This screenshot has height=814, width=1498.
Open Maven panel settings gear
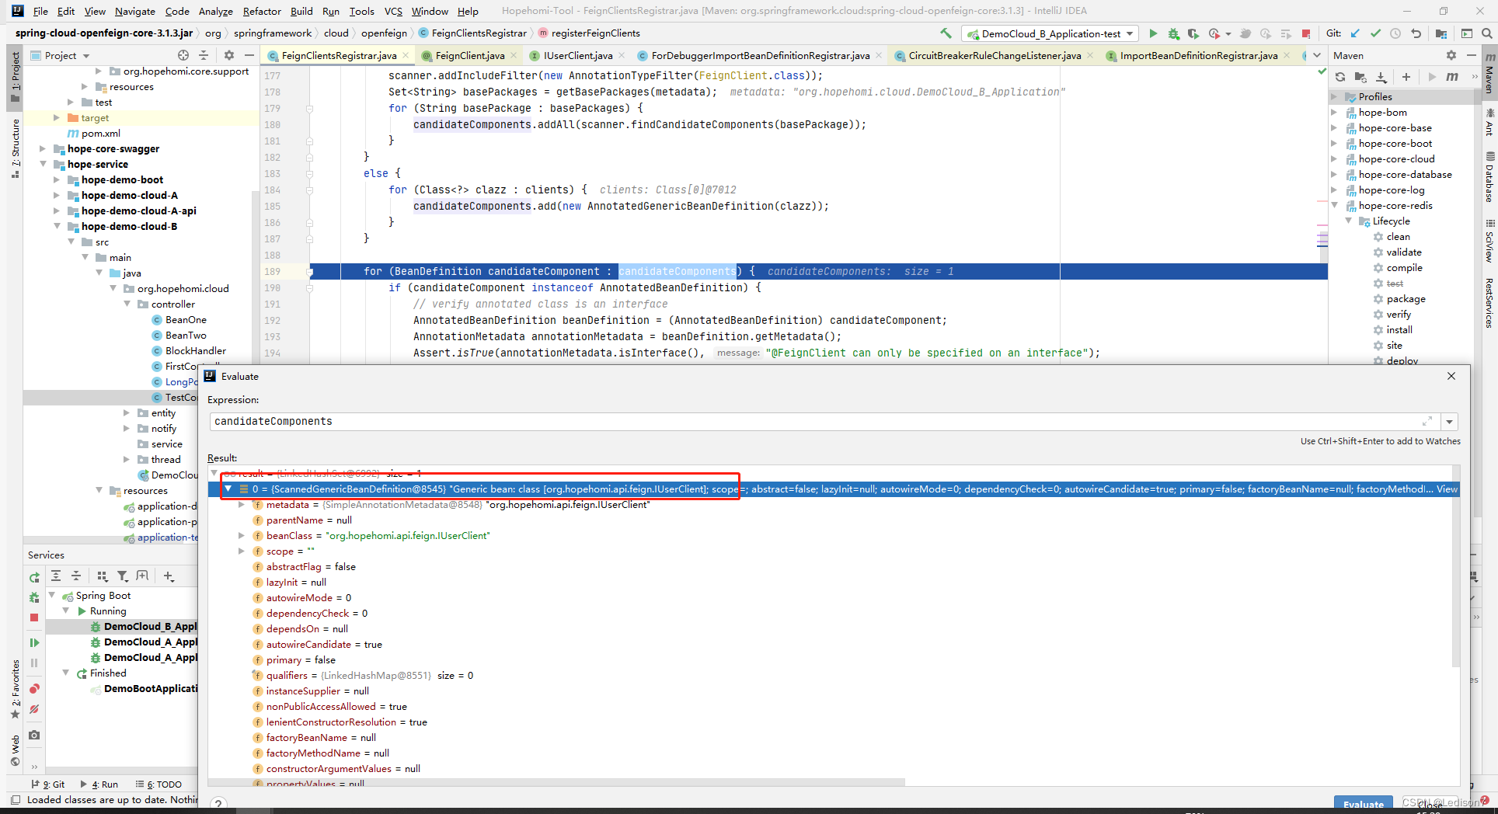1451,55
